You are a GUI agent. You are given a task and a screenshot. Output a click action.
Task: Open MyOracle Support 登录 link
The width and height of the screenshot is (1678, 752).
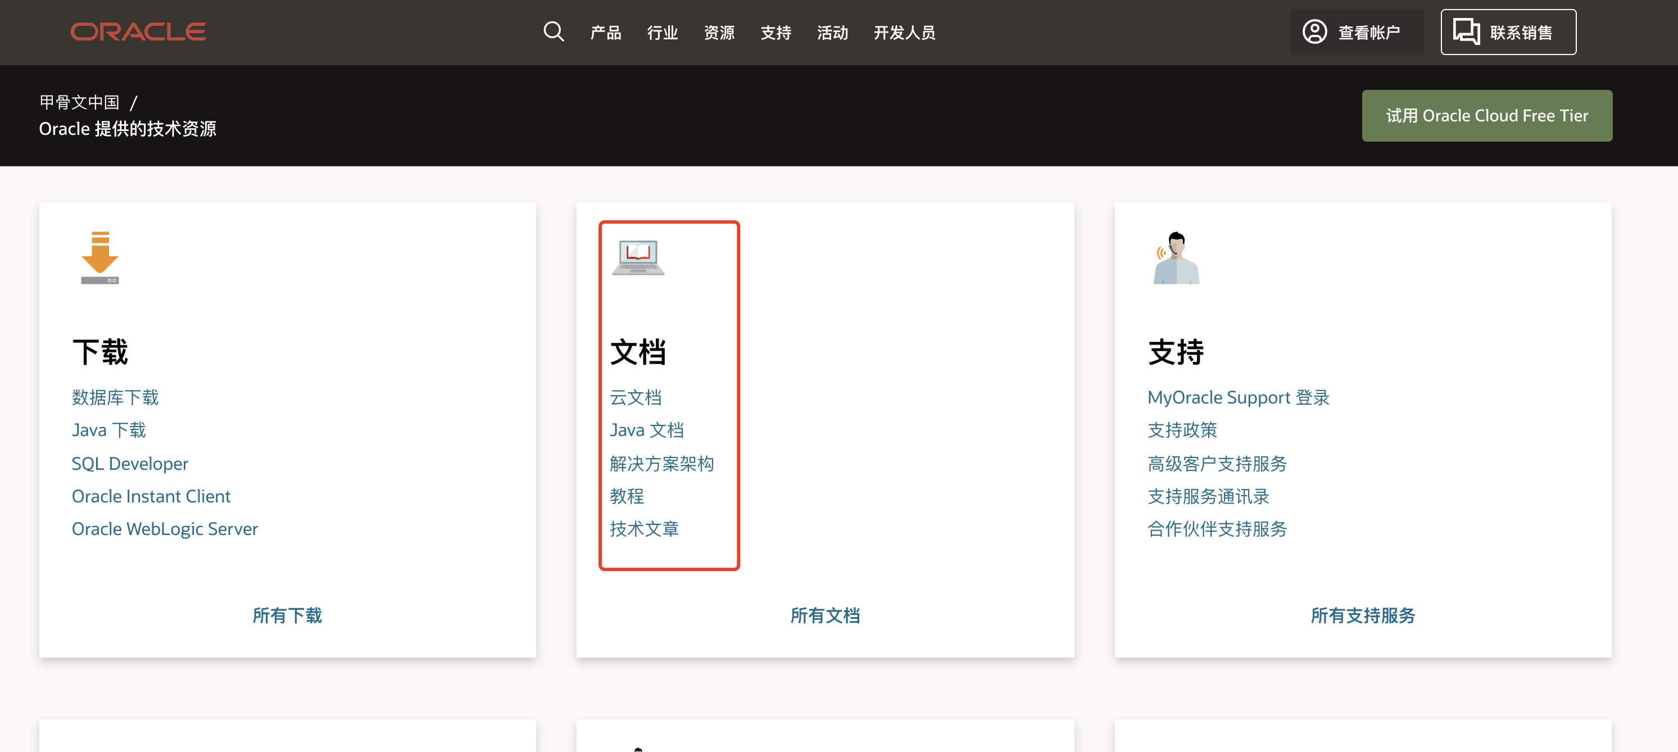(1237, 397)
